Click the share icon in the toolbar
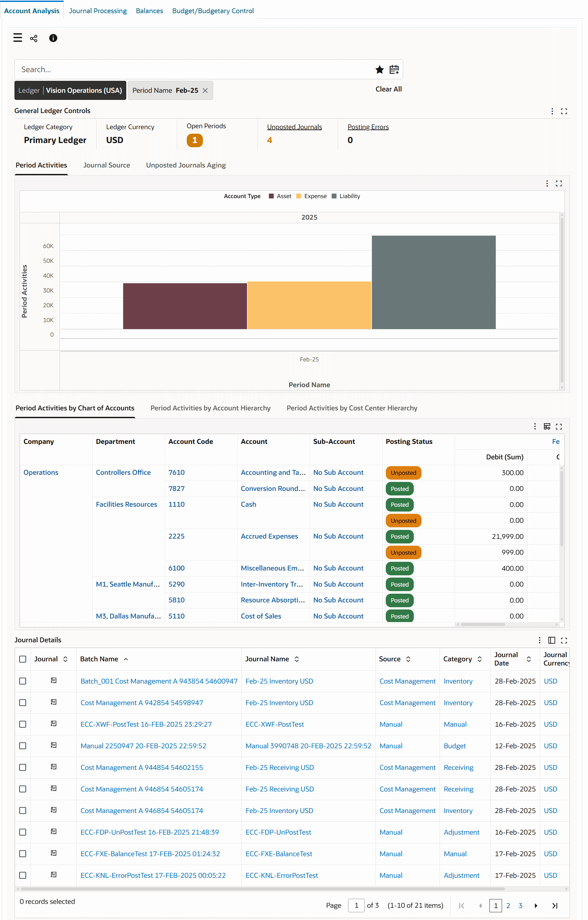Viewport: 588px width, 920px height. click(34, 38)
